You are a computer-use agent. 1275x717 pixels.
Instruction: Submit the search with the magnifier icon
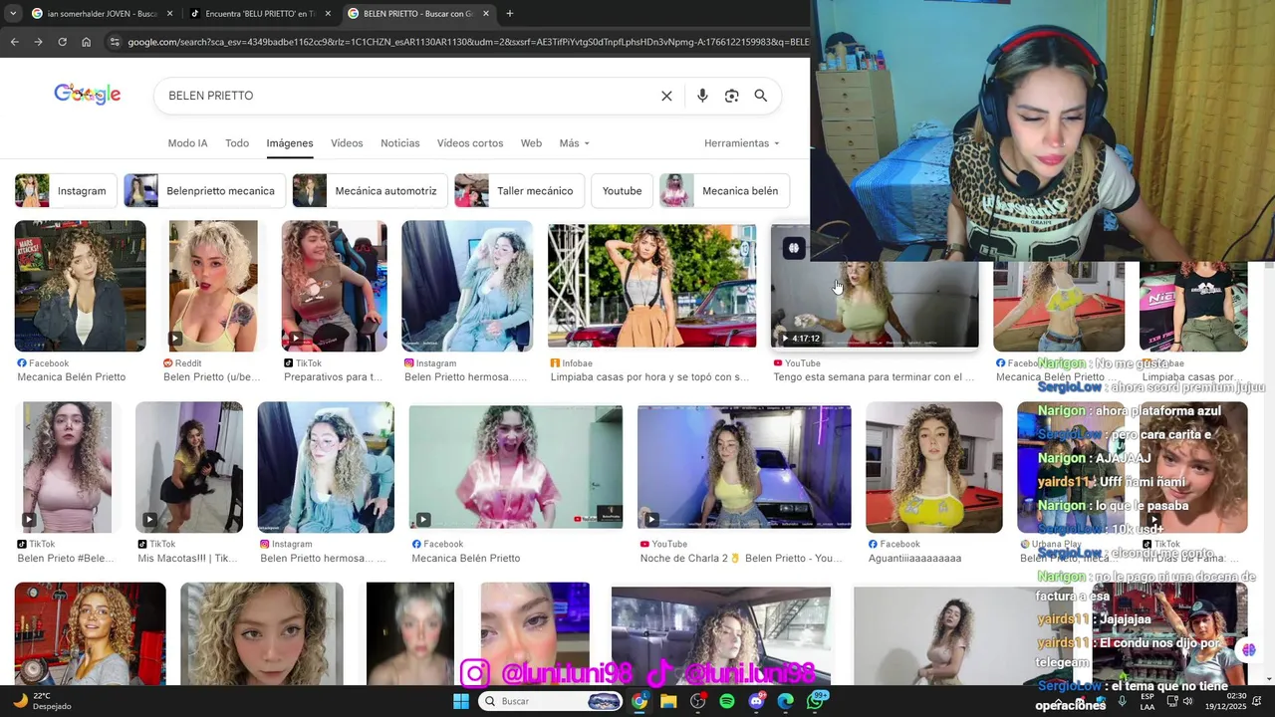[x=761, y=96]
